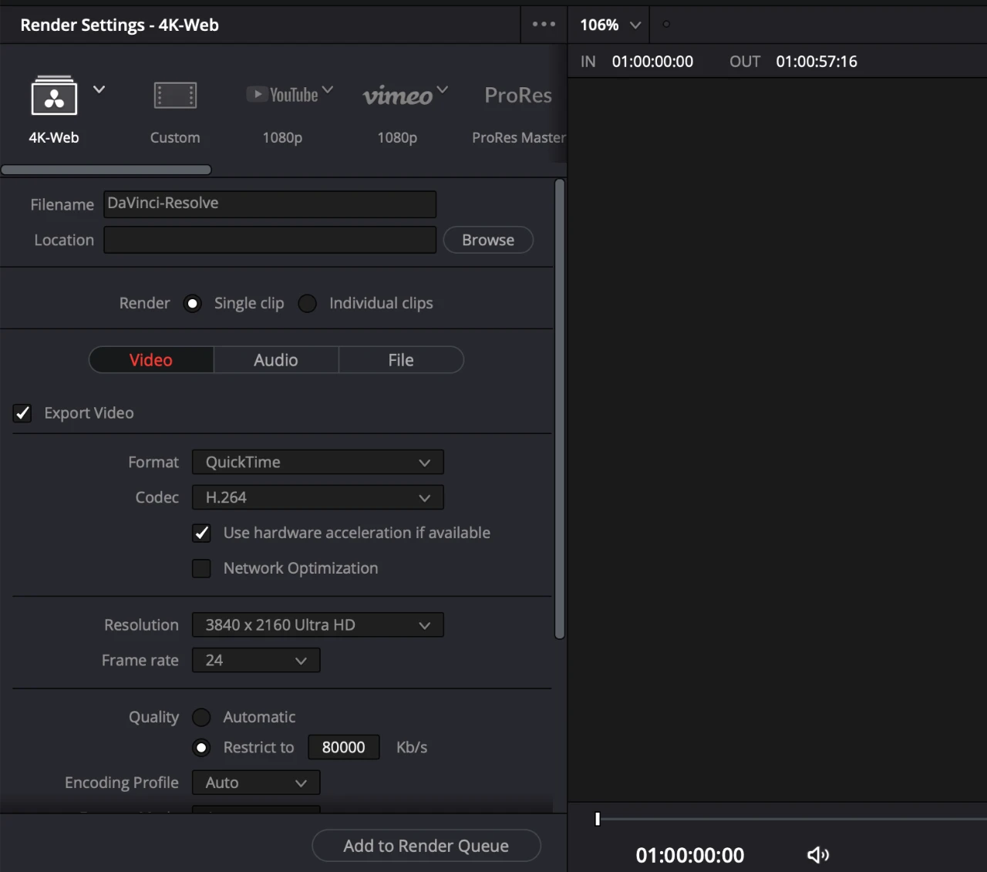Select Individual clips render mode
Image resolution: width=987 pixels, height=872 pixels.
click(307, 303)
